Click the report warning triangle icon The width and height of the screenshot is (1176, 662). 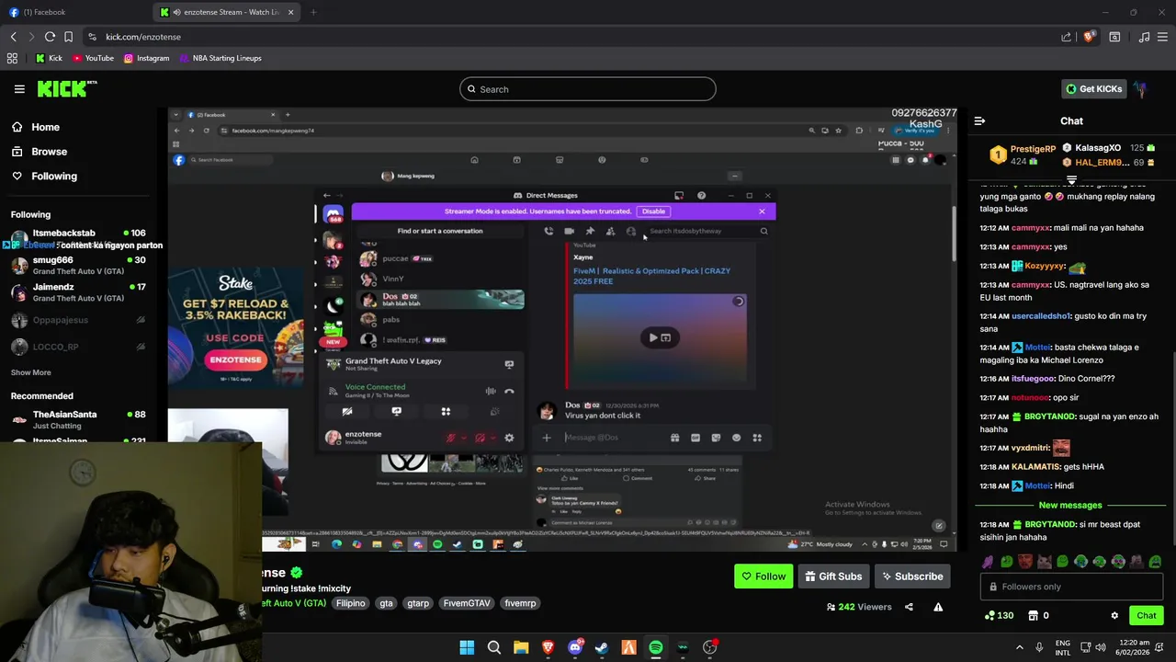pyautogui.click(x=938, y=607)
